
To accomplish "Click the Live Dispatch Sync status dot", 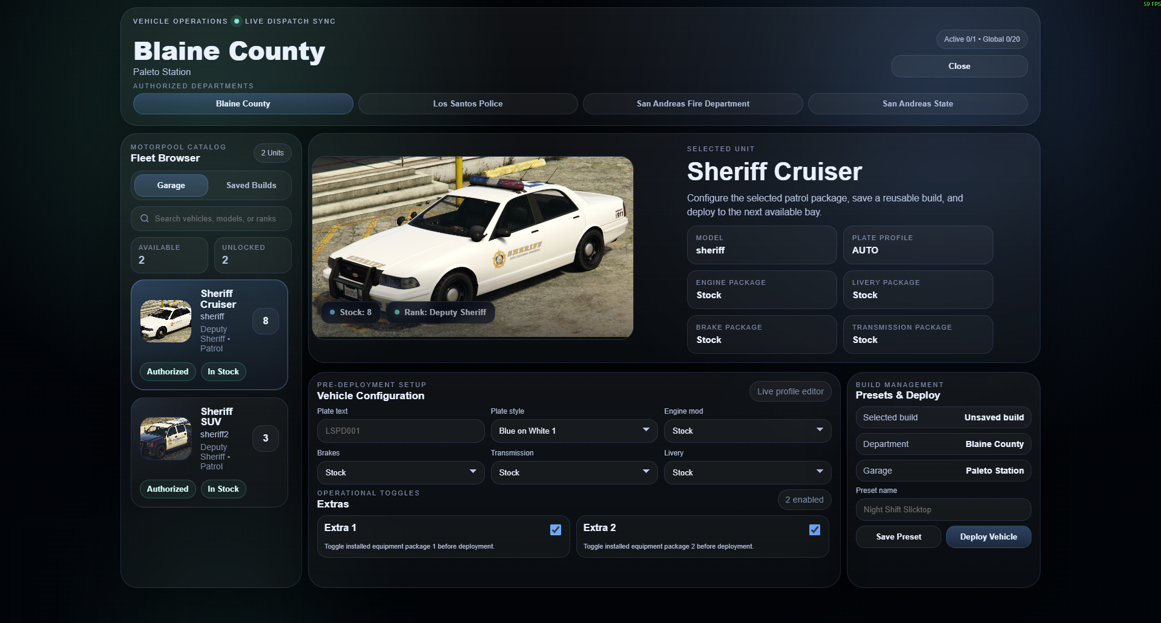I will [235, 21].
